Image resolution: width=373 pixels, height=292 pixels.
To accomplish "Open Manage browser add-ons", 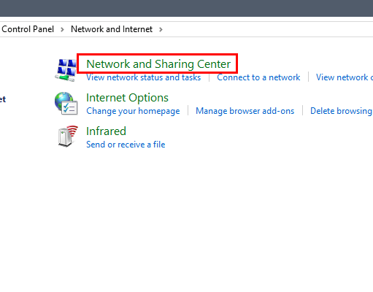I will [x=245, y=111].
